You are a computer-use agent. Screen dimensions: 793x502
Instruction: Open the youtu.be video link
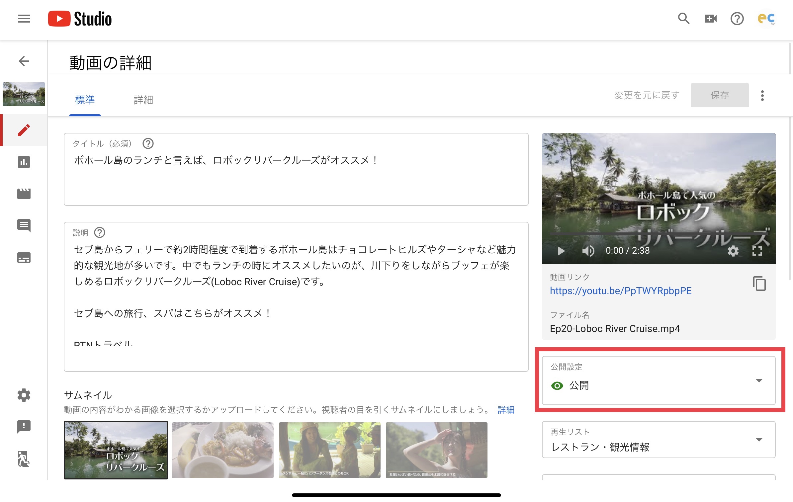pos(620,291)
